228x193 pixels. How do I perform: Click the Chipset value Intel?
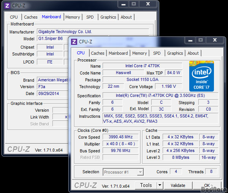point(50,47)
